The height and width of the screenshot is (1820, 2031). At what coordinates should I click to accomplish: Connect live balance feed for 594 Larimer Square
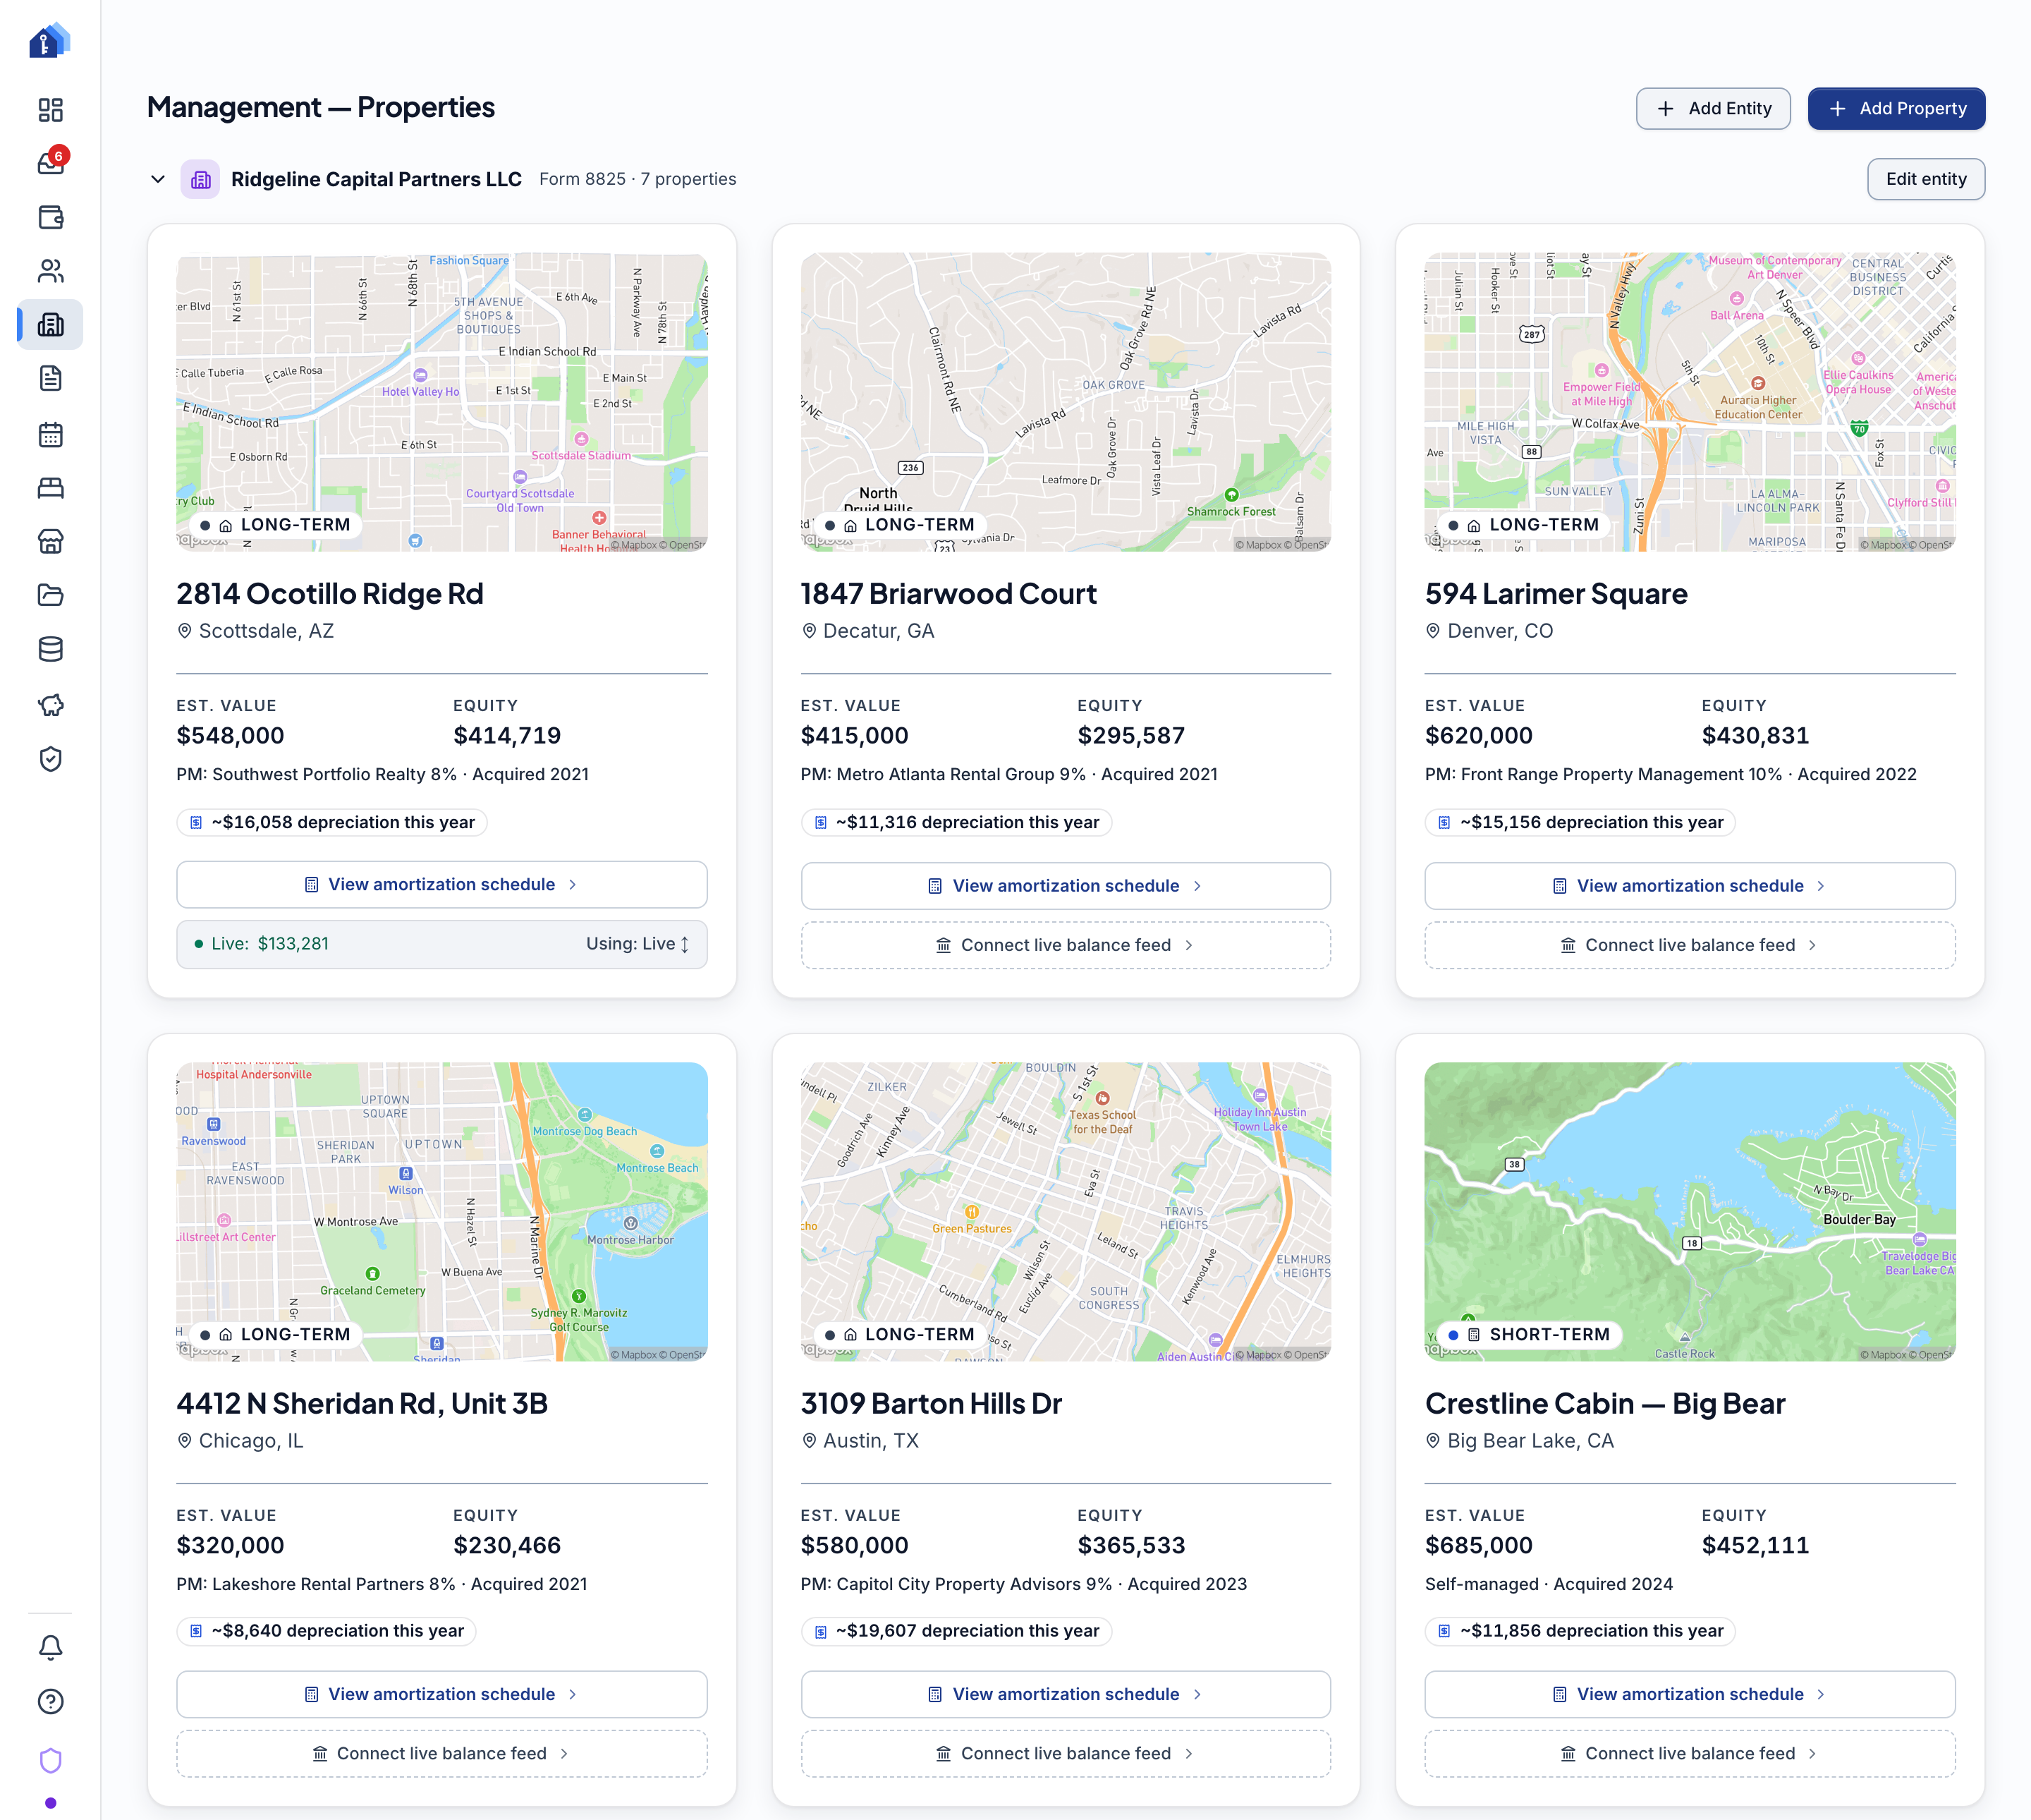point(1689,945)
